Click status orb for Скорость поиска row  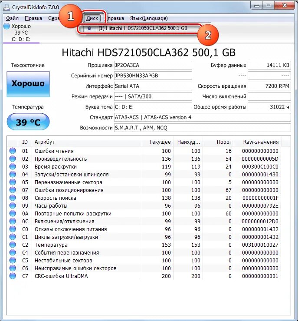tap(13, 198)
